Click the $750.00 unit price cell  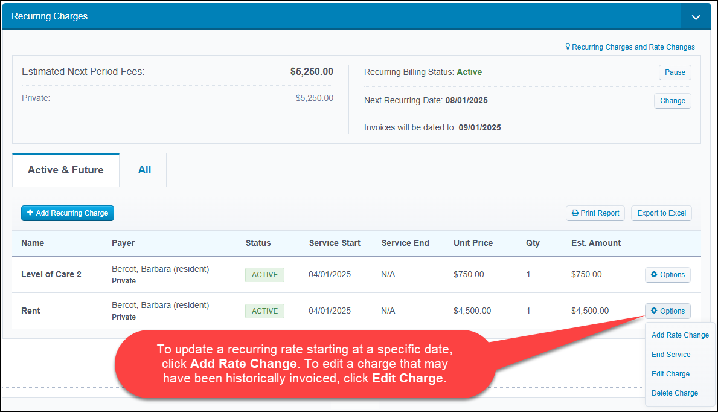469,274
